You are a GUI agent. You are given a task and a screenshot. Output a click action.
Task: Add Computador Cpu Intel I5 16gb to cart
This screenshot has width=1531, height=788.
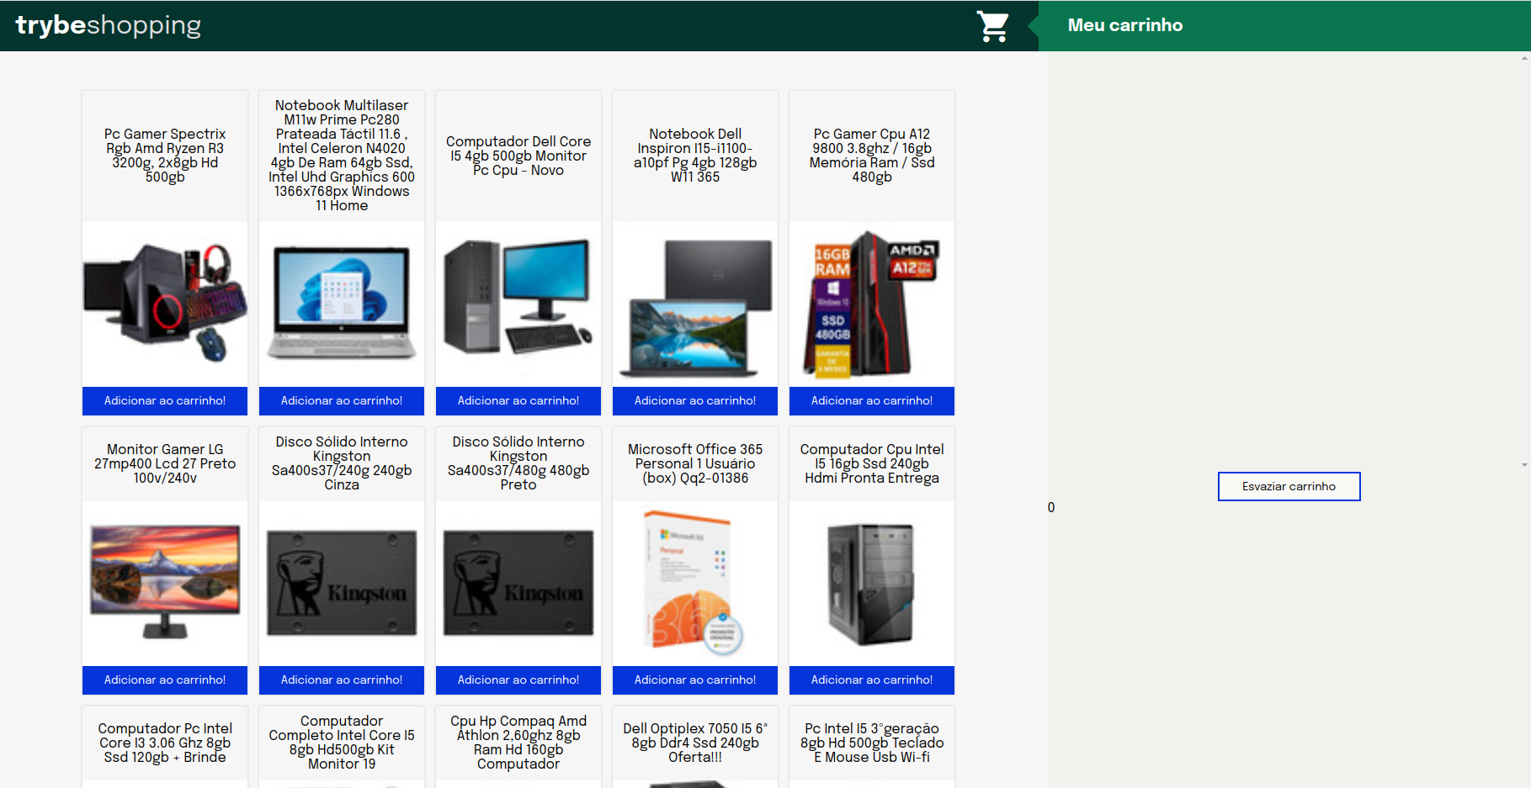pyautogui.click(x=872, y=680)
